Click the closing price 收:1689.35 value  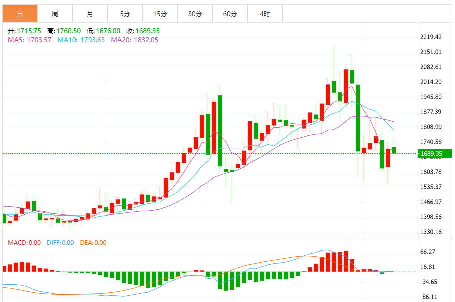pyautogui.click(x=142, y=31)
